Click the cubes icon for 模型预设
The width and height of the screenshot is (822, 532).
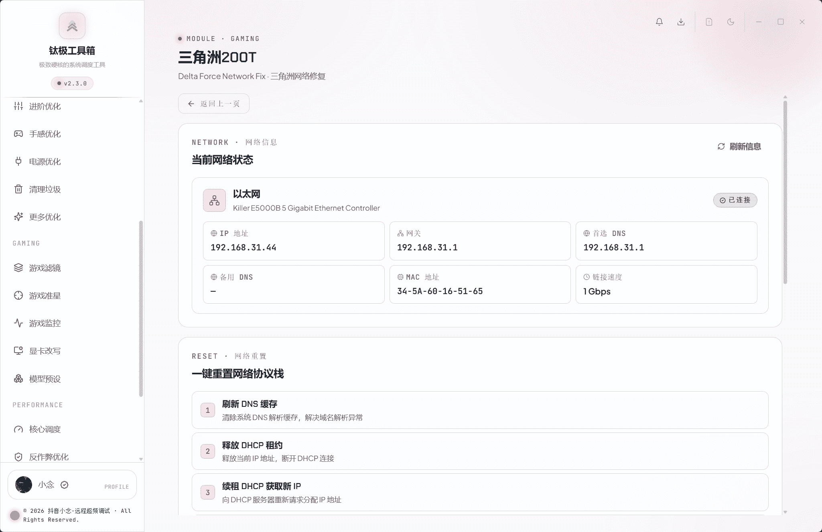(18, 379)
